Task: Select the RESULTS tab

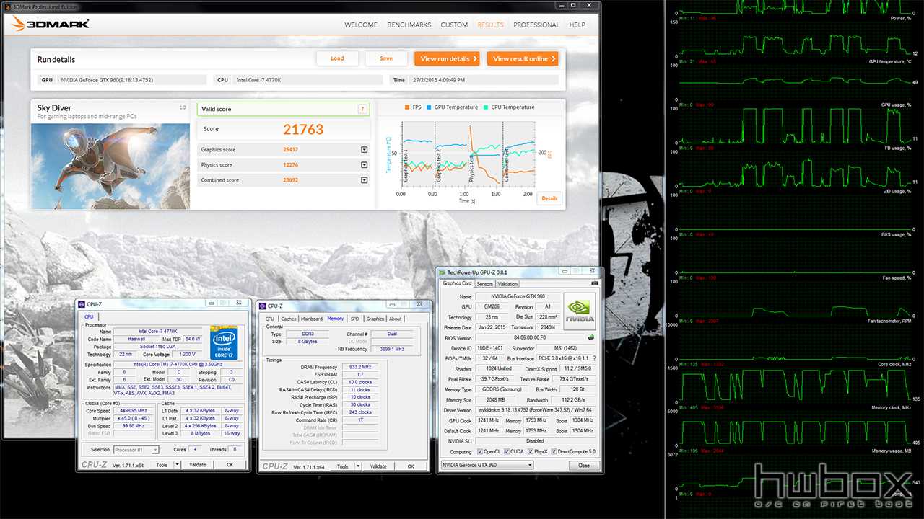Action: click(491, 25)
